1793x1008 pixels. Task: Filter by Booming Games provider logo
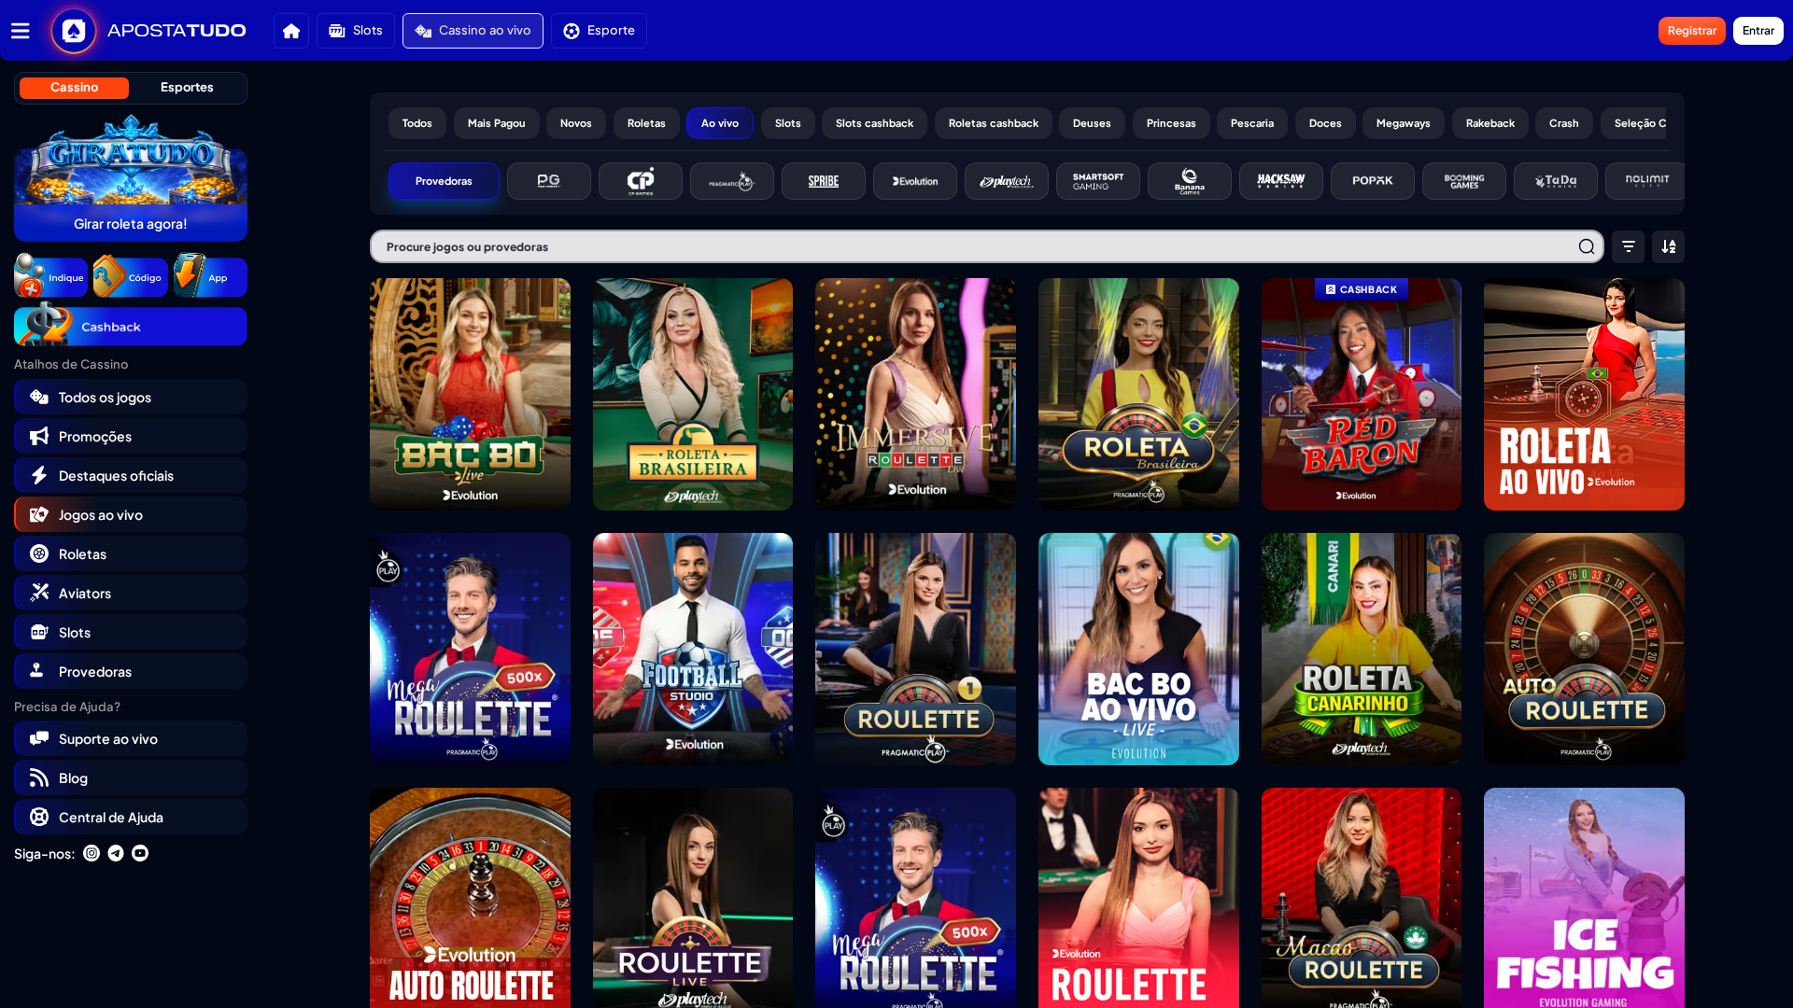[x=1464, y=181]
